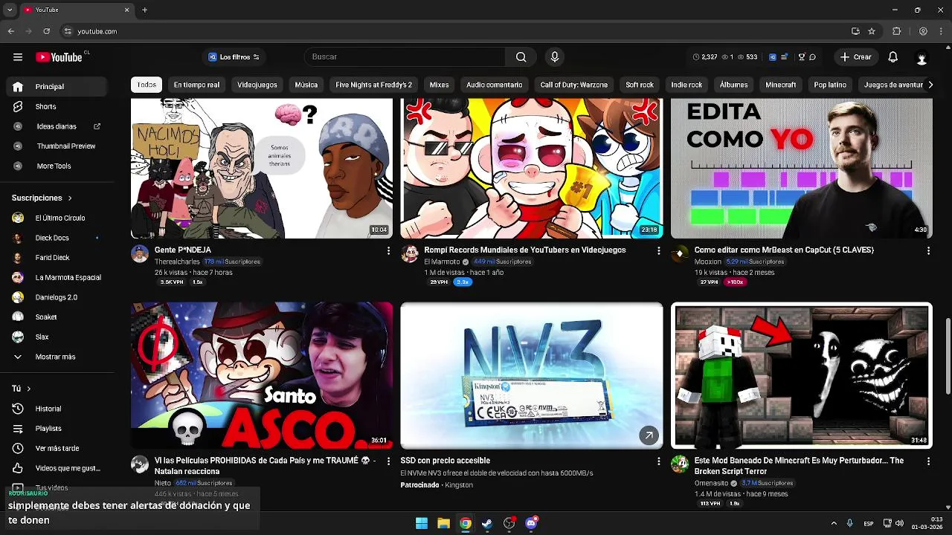The image size is (952, 535).
Task: Open Windows Start menu
Action: [x=422, y=523]
